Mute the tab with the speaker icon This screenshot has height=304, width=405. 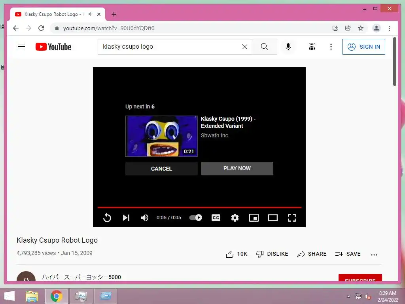[x=90, y=14]
